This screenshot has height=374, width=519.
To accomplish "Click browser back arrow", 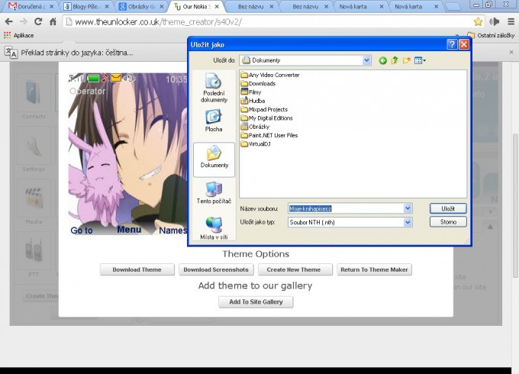I will click(9, 22).
